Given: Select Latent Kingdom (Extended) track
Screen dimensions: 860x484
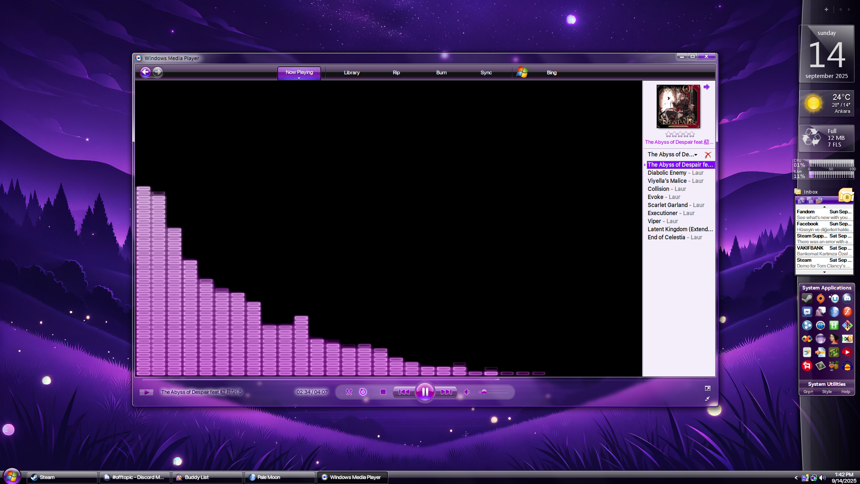Looking at the screenshot, I should [680, 229].
